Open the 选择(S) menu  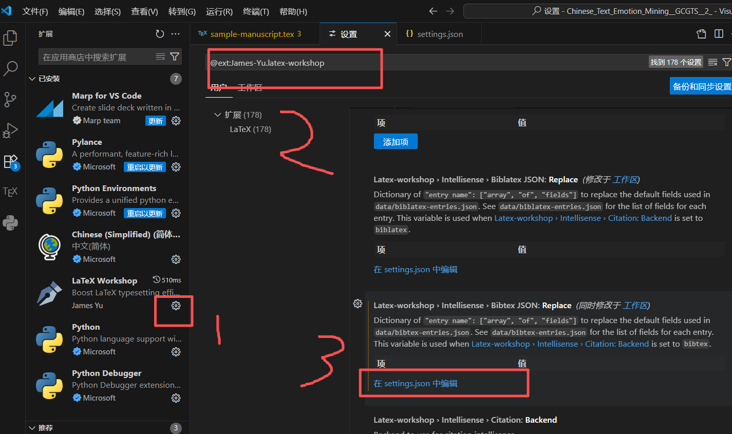107,11
